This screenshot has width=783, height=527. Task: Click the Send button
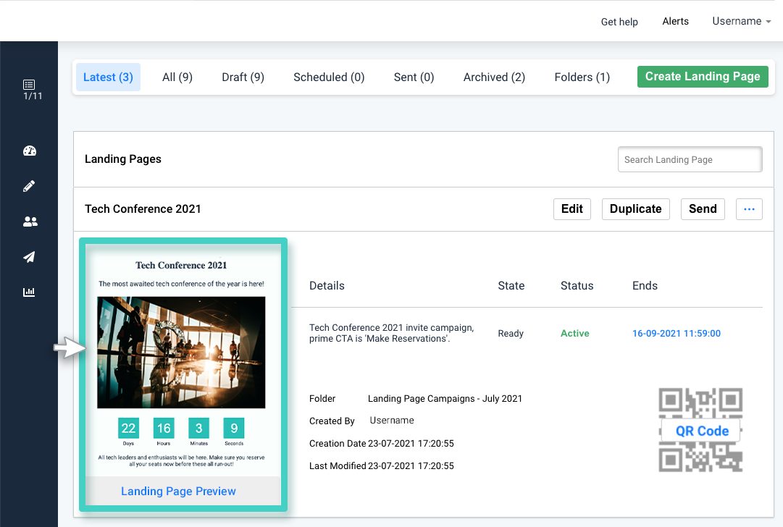703,209
